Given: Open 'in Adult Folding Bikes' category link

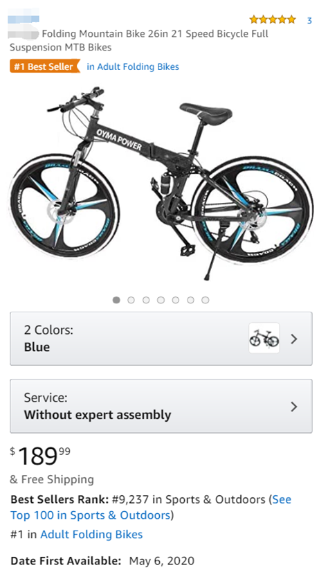Looking at the screenshot, I should pos(133,67).
